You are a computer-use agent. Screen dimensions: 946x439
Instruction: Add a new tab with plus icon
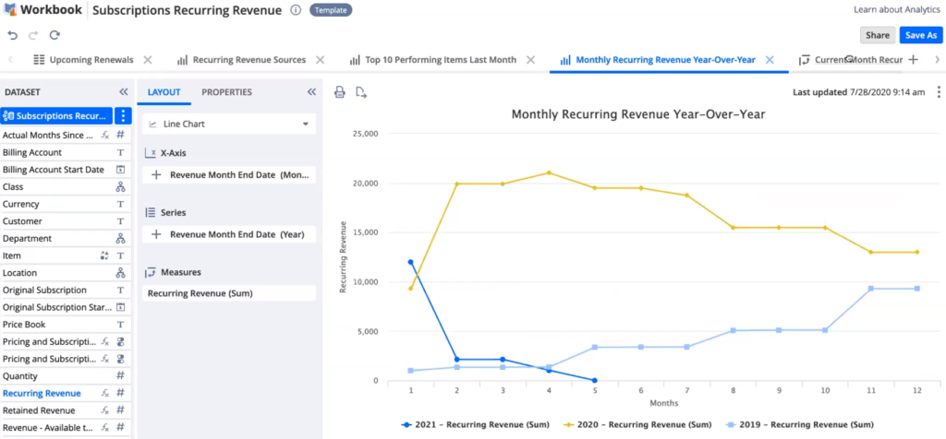click(x=913, y=60)
